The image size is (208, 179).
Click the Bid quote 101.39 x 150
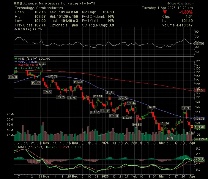coord(67,16)
